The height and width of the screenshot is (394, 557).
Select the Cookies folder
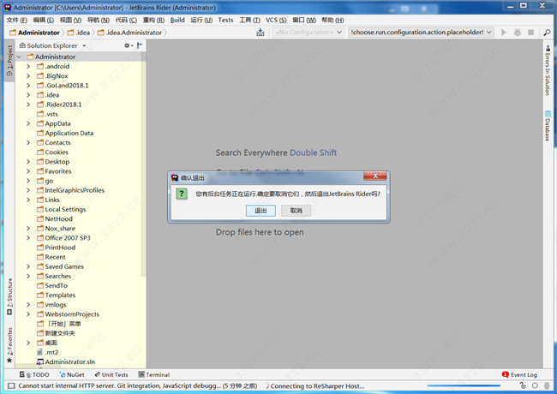point(57,152)
